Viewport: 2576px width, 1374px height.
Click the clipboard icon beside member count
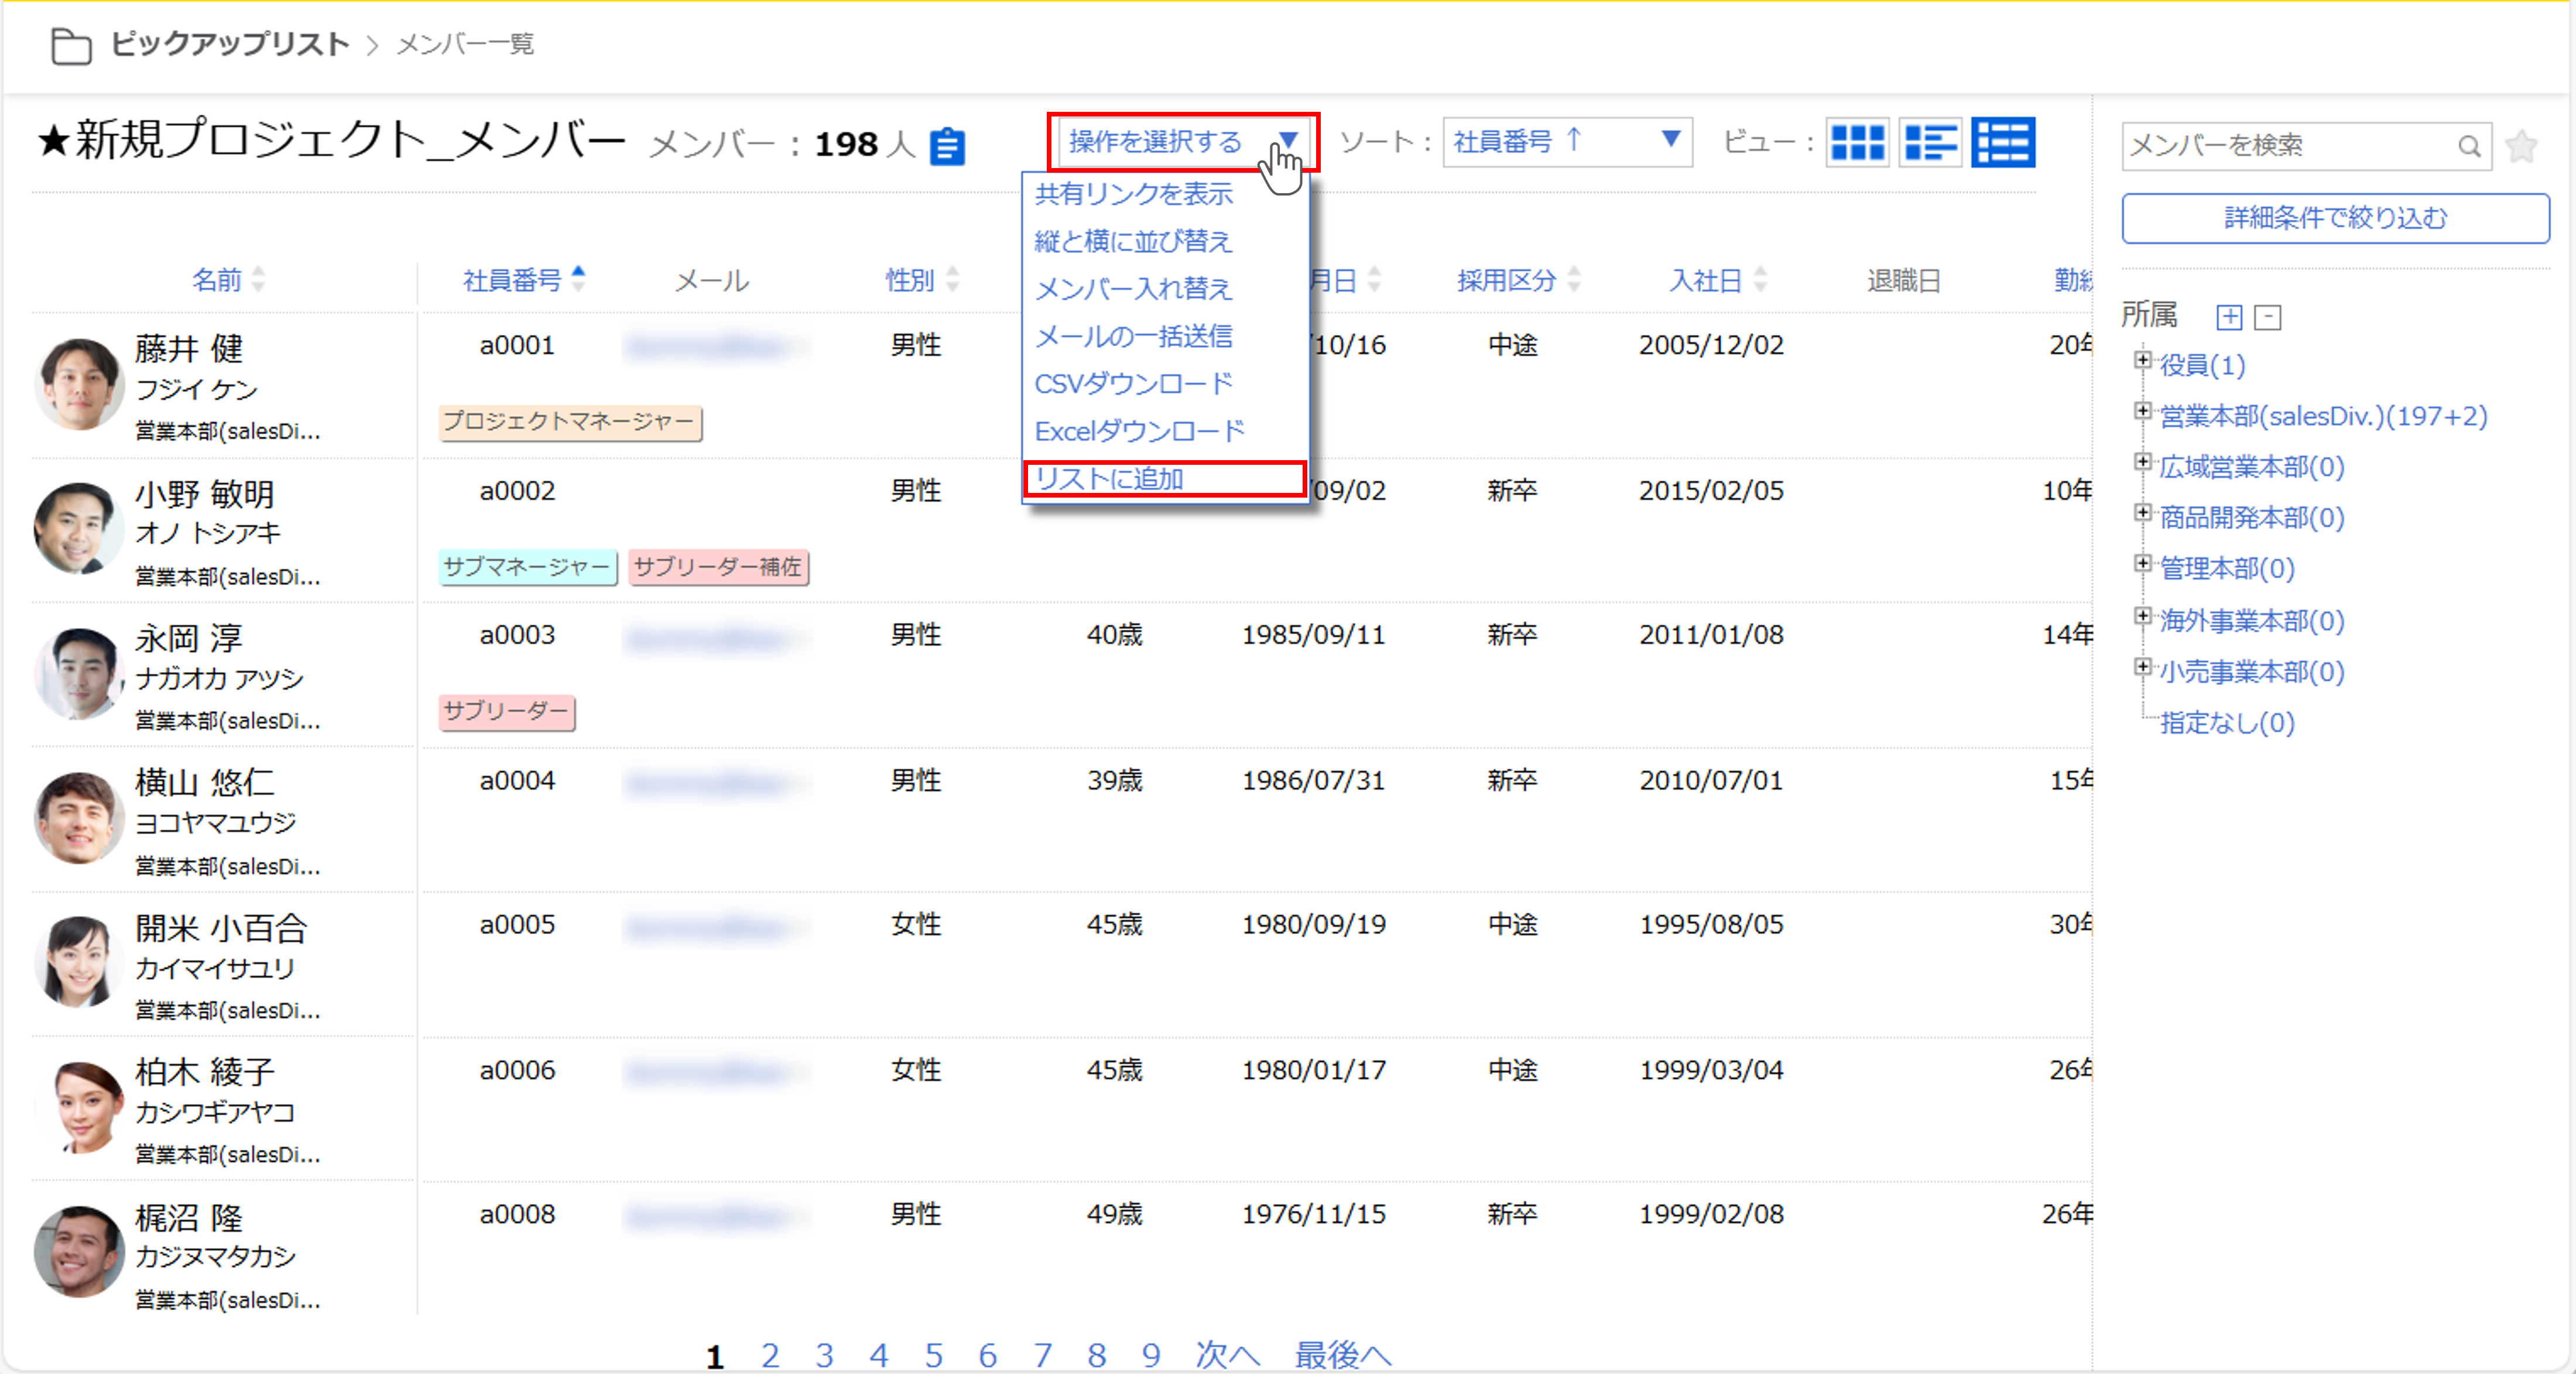[946, 147]
